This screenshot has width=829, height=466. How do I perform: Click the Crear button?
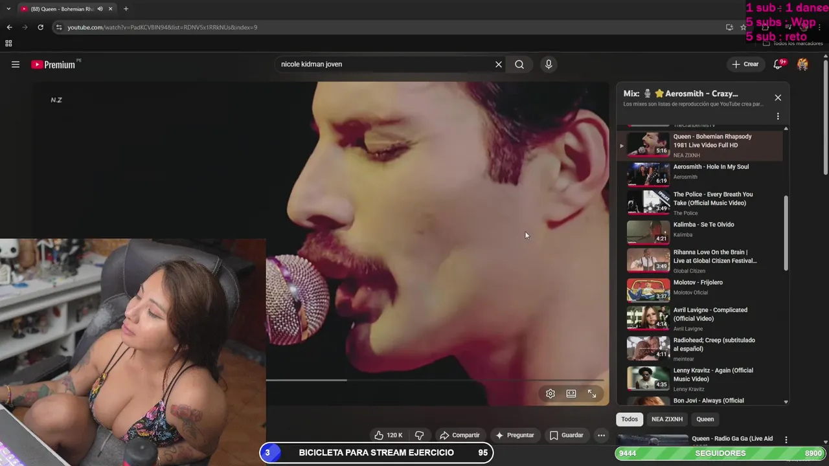point(745,64)
